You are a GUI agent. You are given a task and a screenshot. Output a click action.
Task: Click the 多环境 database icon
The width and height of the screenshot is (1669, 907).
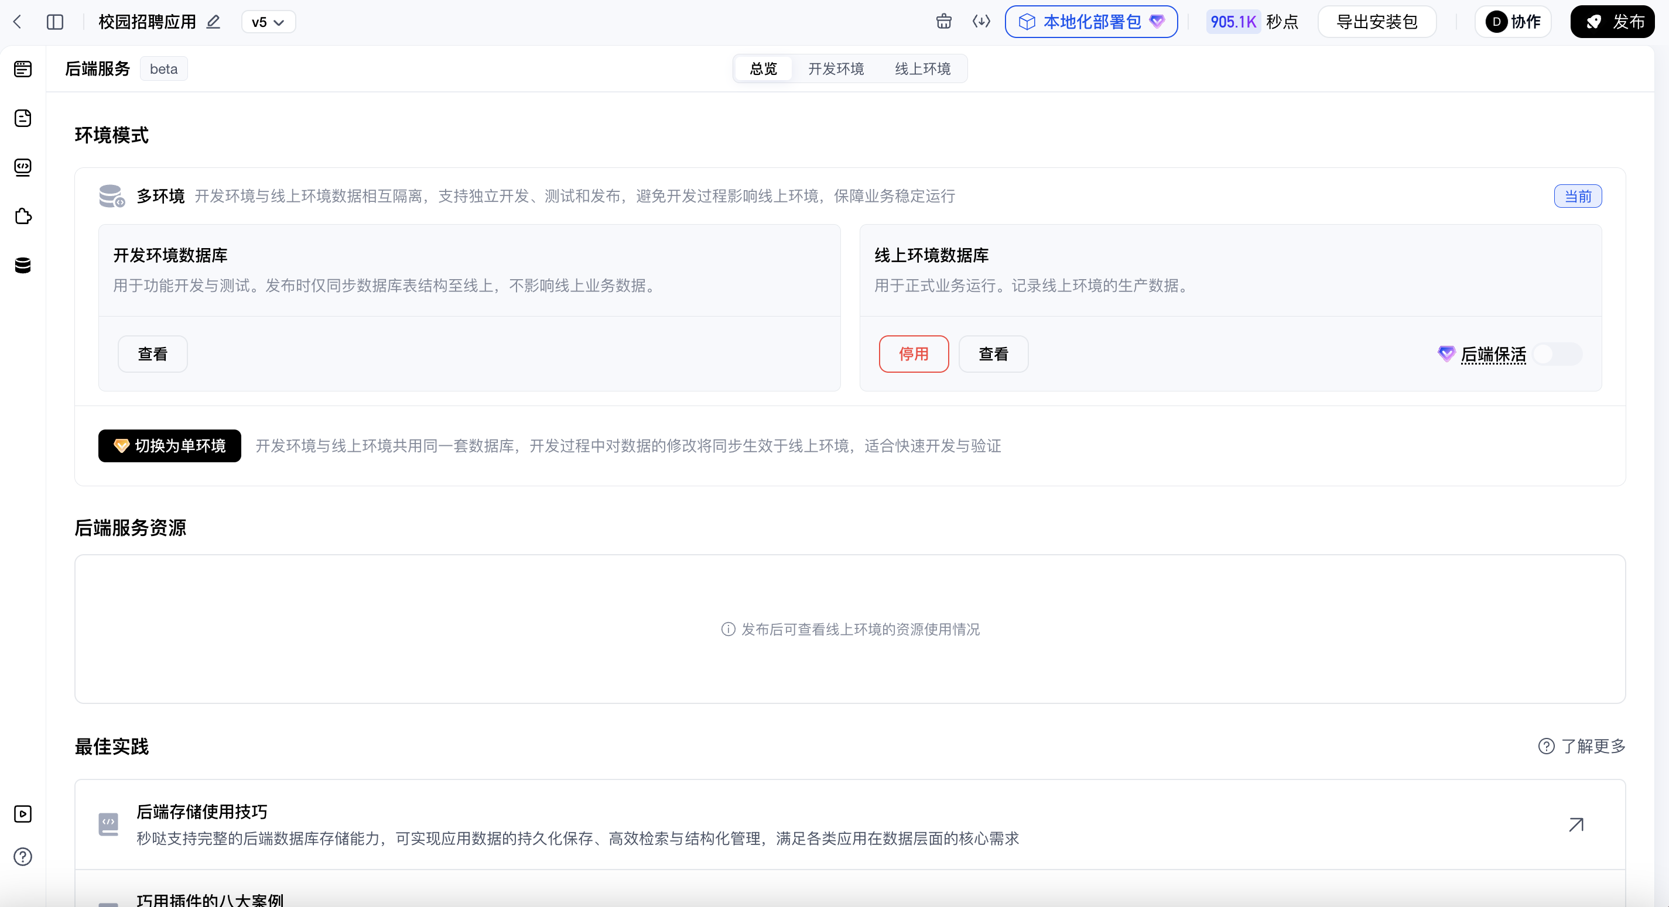111,196
